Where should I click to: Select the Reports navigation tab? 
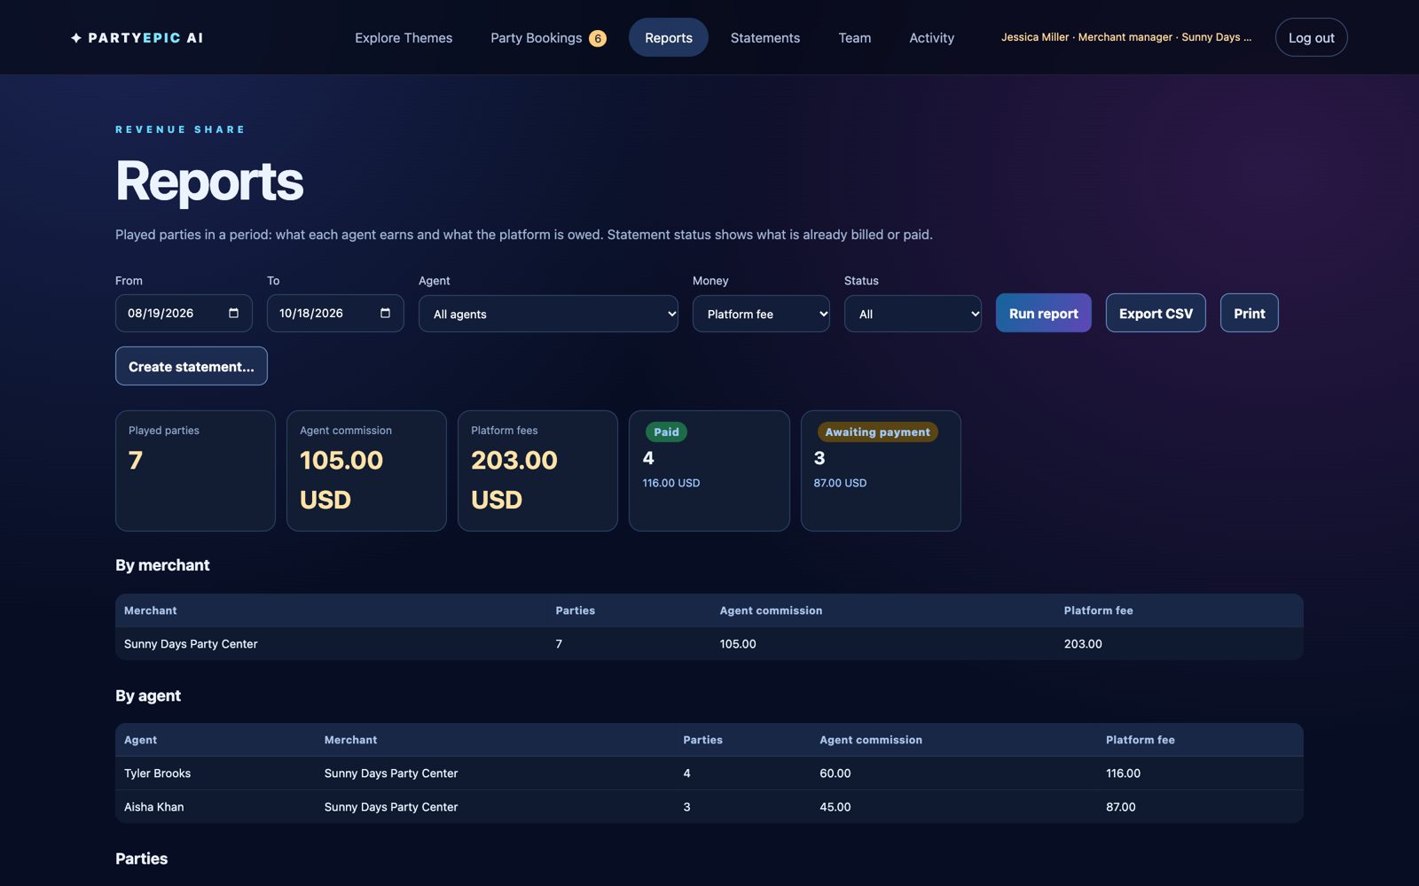pos(669,38)
